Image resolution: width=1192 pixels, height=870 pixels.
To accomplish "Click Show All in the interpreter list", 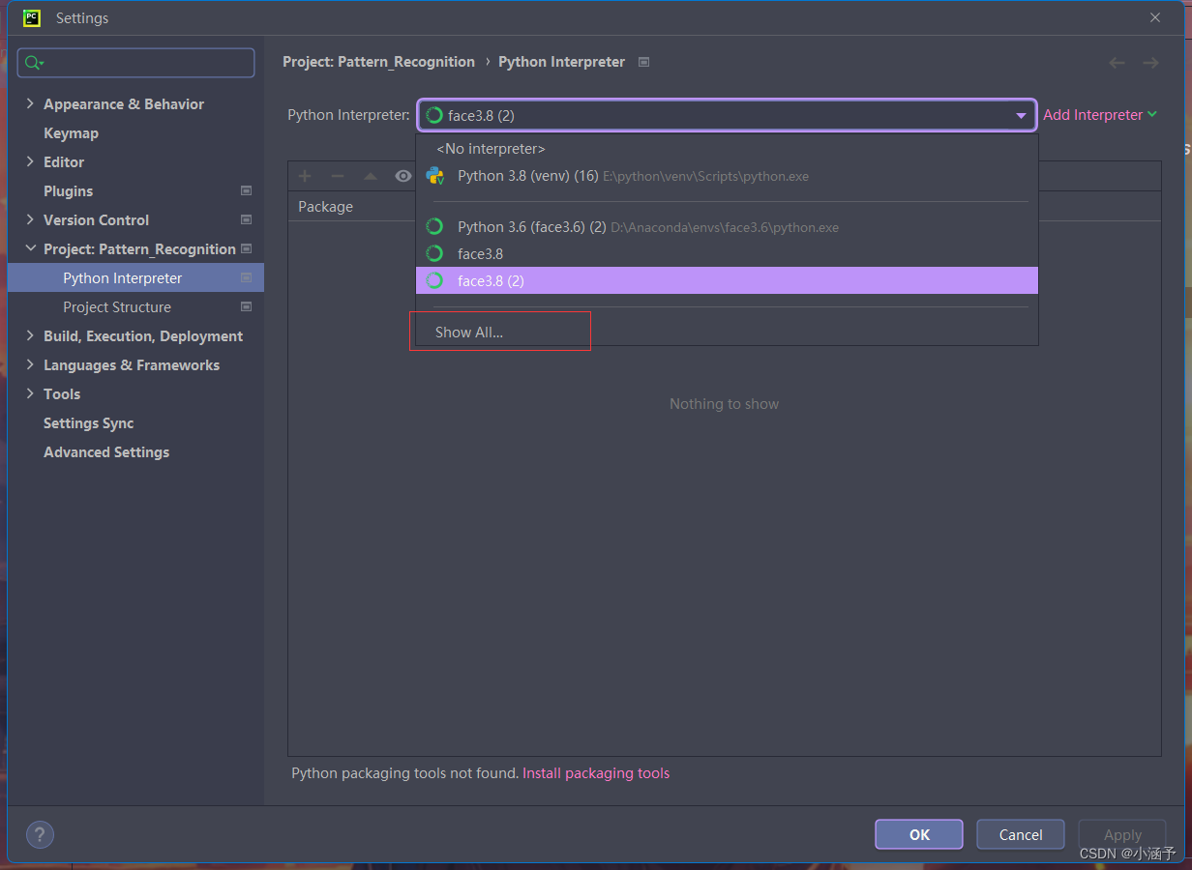I will click(469, 331).
